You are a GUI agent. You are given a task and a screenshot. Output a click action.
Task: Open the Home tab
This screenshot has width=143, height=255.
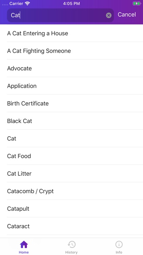click(x=24, y=247)
